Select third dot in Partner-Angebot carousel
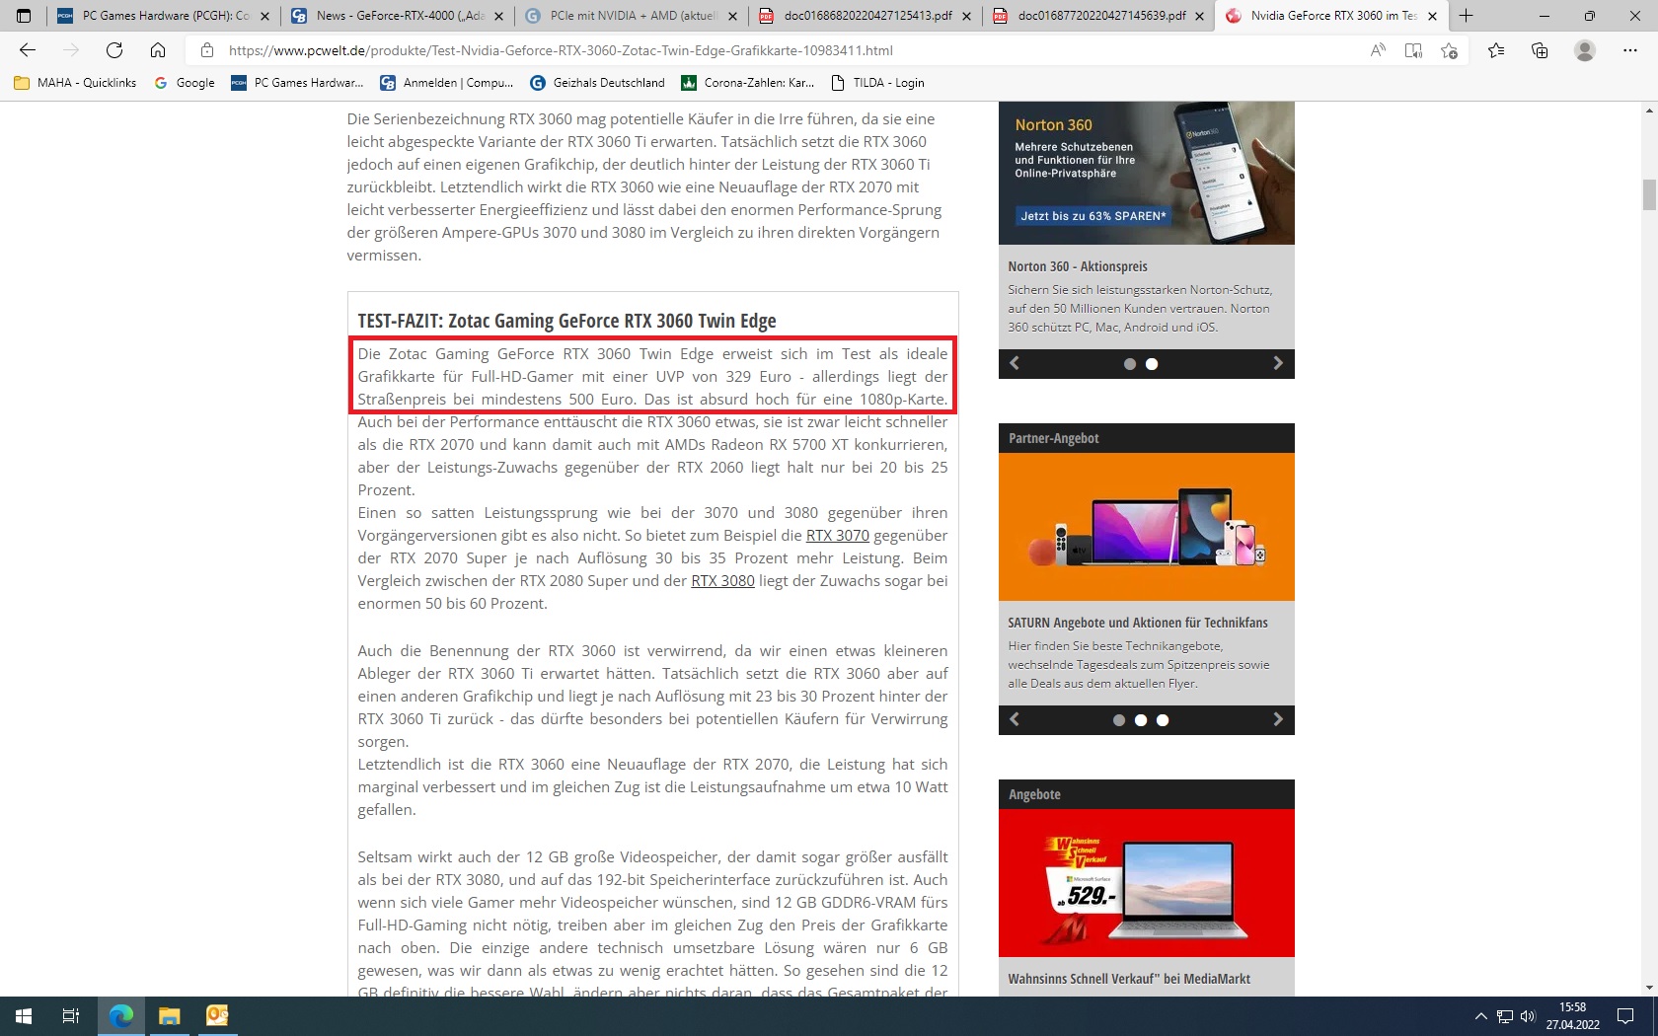Image resolution: width=1658 pixels, height=1036 pixels. pos(1163,720)
